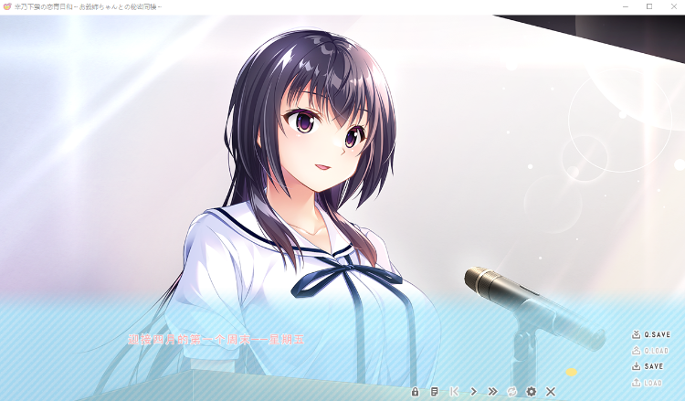This screenshot has height=401, width=685.
Task: Click the game icon in the title bar
Action: coord(7,6)
